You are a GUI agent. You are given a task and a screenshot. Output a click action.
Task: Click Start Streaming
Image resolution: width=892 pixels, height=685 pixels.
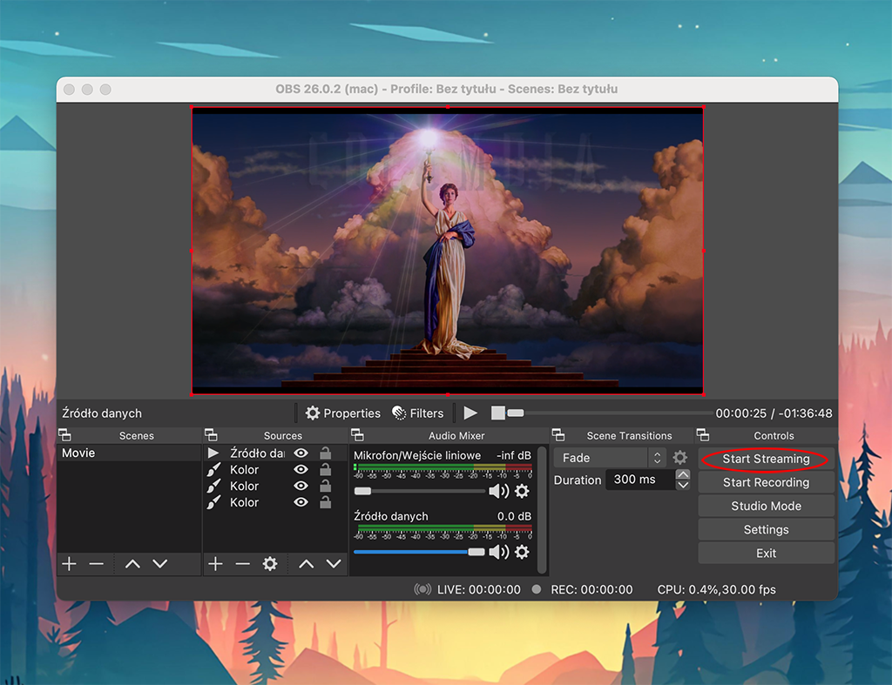pyautogui.click(x=766, y=459)
